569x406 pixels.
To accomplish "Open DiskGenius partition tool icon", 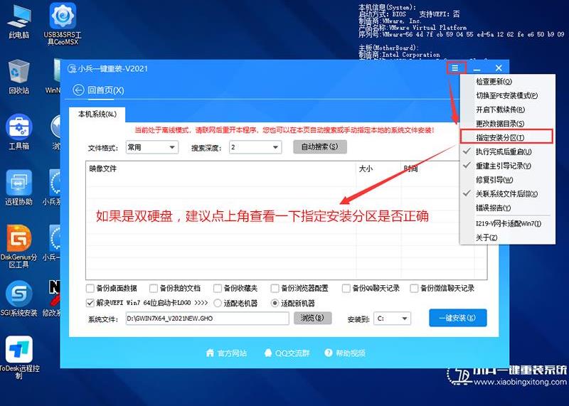I will tap(18, 244).
